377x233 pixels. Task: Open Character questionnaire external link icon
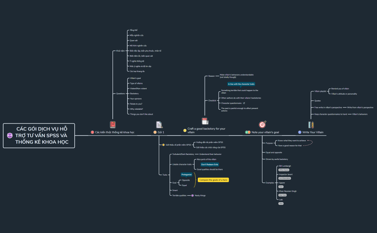(244, 103)
